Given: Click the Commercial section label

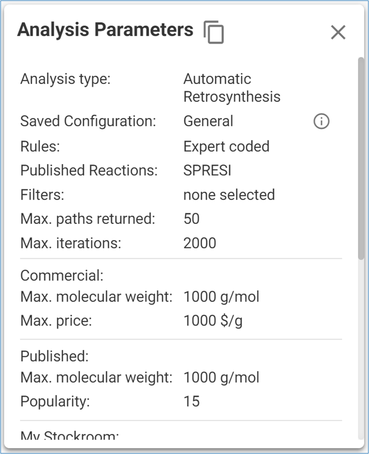Looking at the screenshot, I should pyautogui.click(x=62, y=275).
